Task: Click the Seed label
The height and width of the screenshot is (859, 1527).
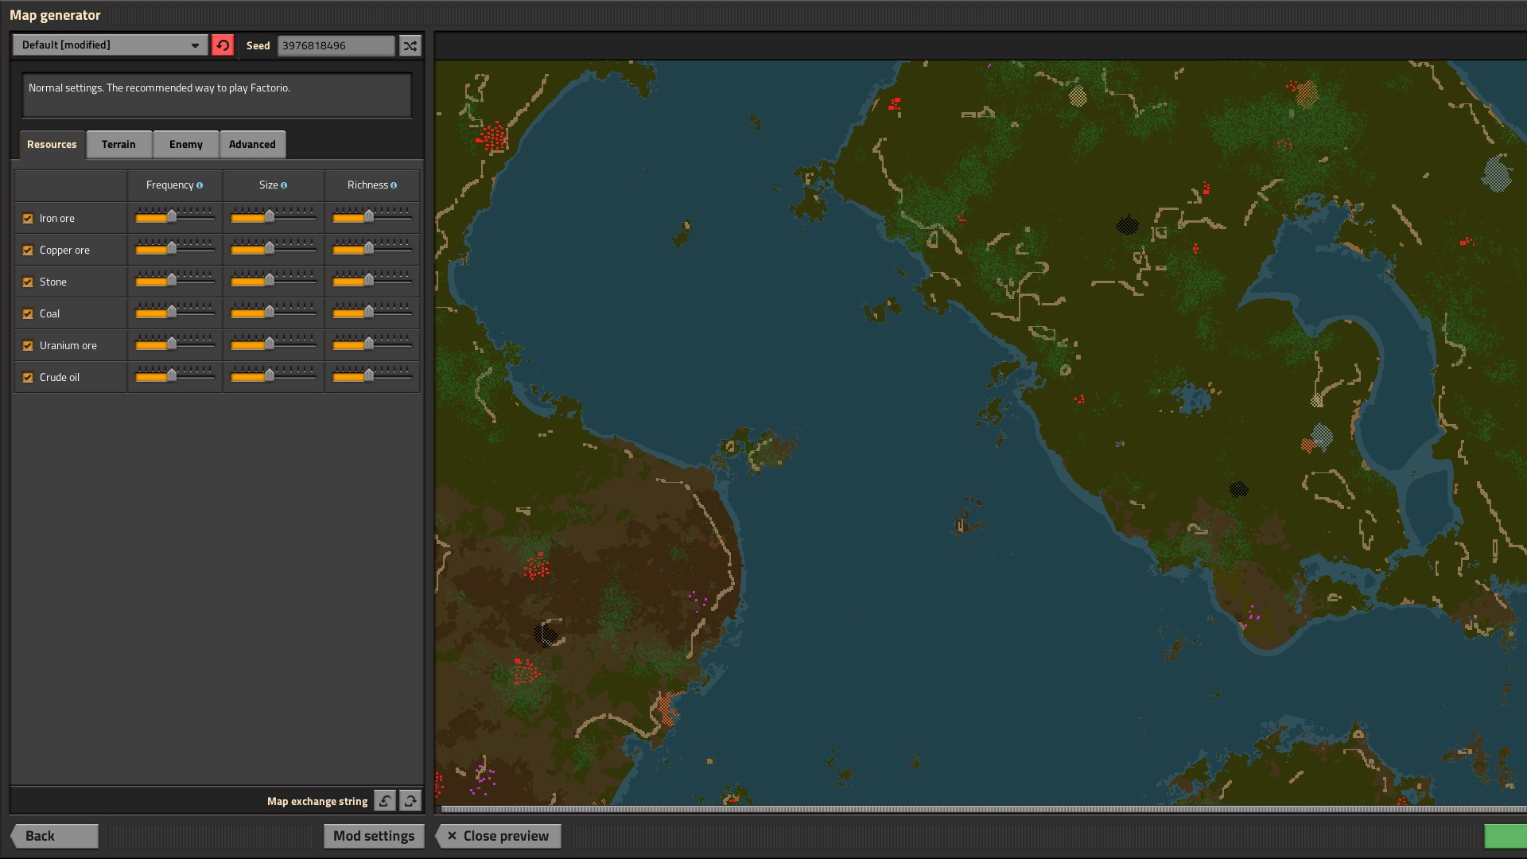Action: (258, 45)
